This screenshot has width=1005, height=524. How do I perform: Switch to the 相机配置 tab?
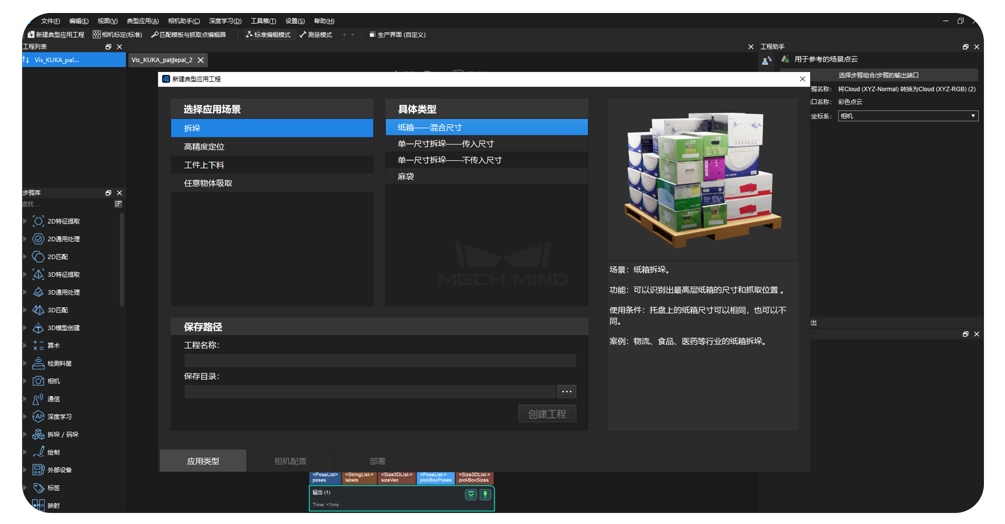coord(290,460)
